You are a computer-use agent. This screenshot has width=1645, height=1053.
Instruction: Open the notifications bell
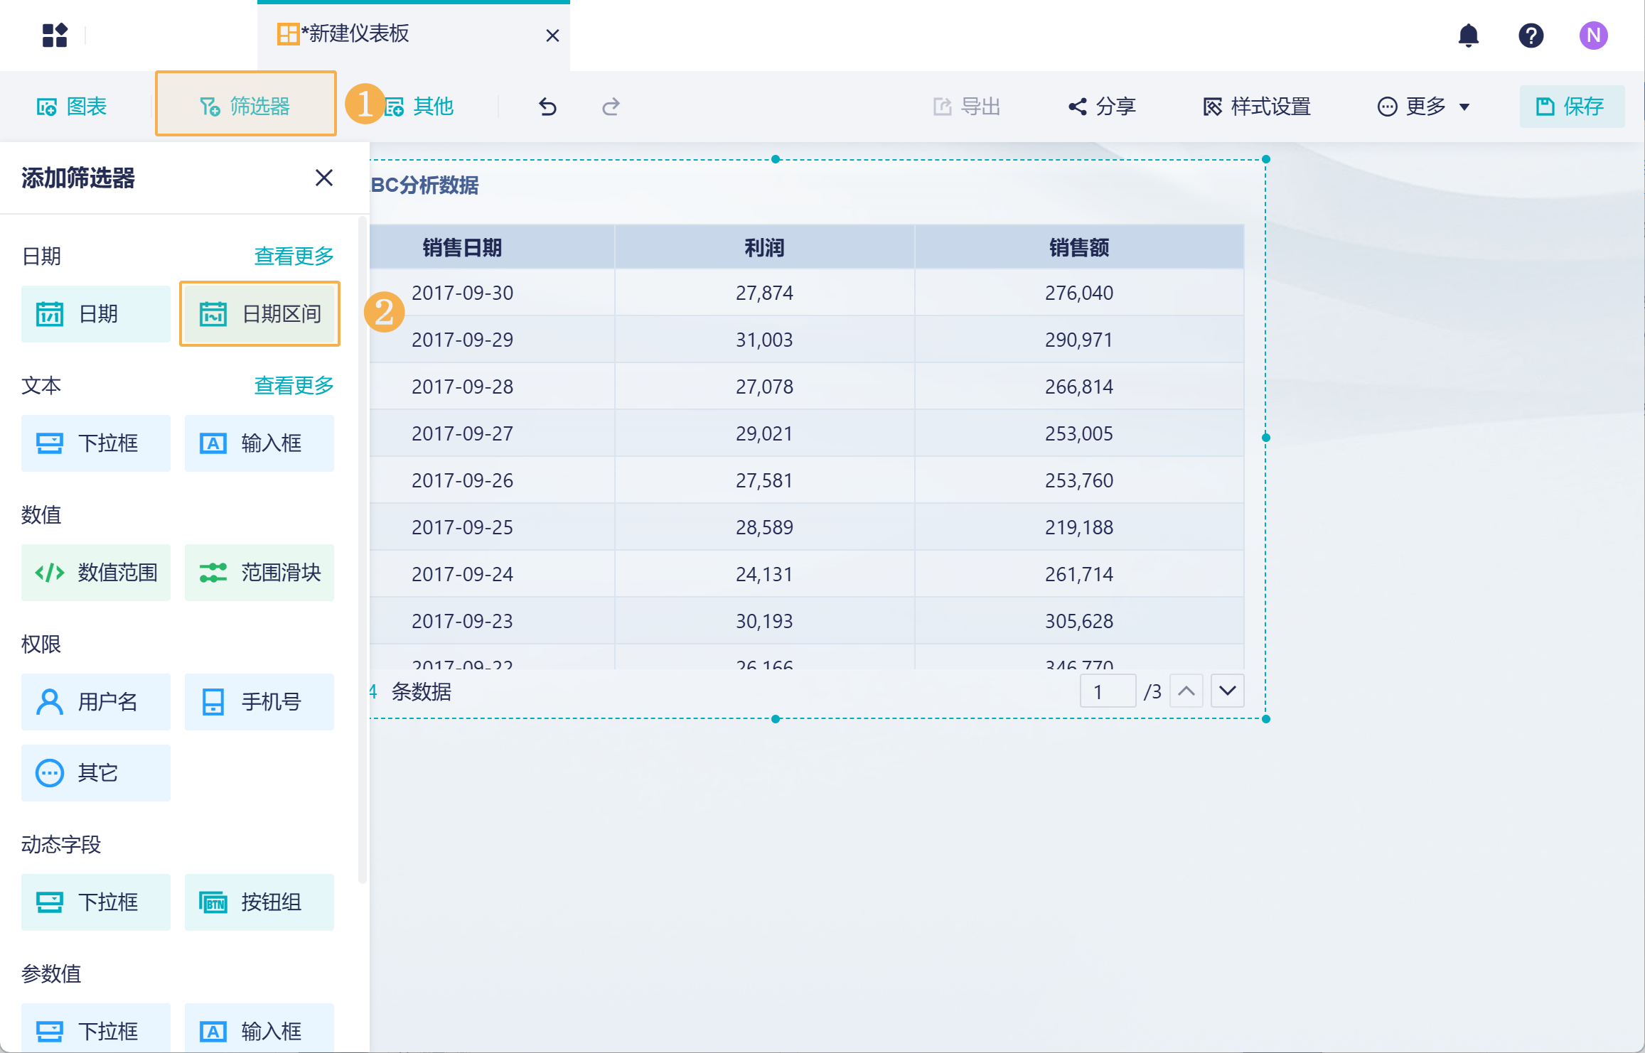pyautogui.click(x=1468, y=35)
